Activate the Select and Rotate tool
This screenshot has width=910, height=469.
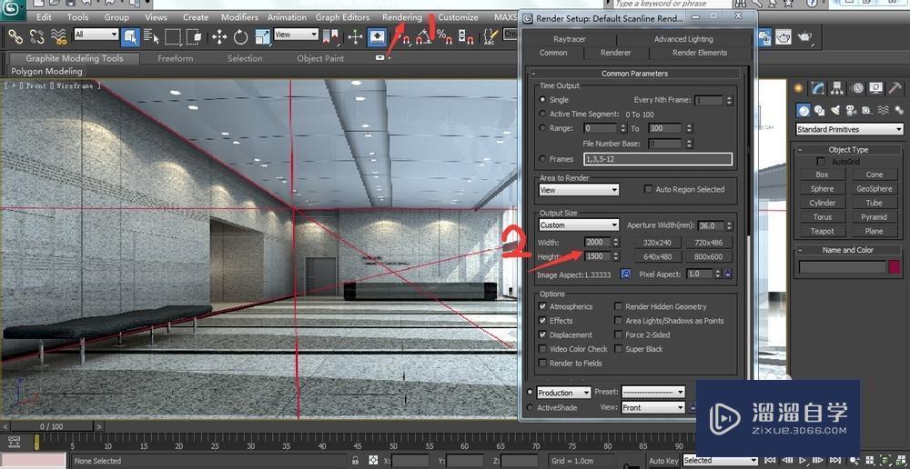pos(241,37)
